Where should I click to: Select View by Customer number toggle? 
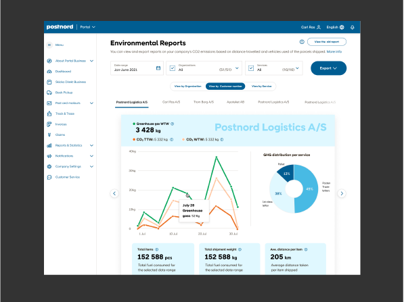[x=225, y=86]
